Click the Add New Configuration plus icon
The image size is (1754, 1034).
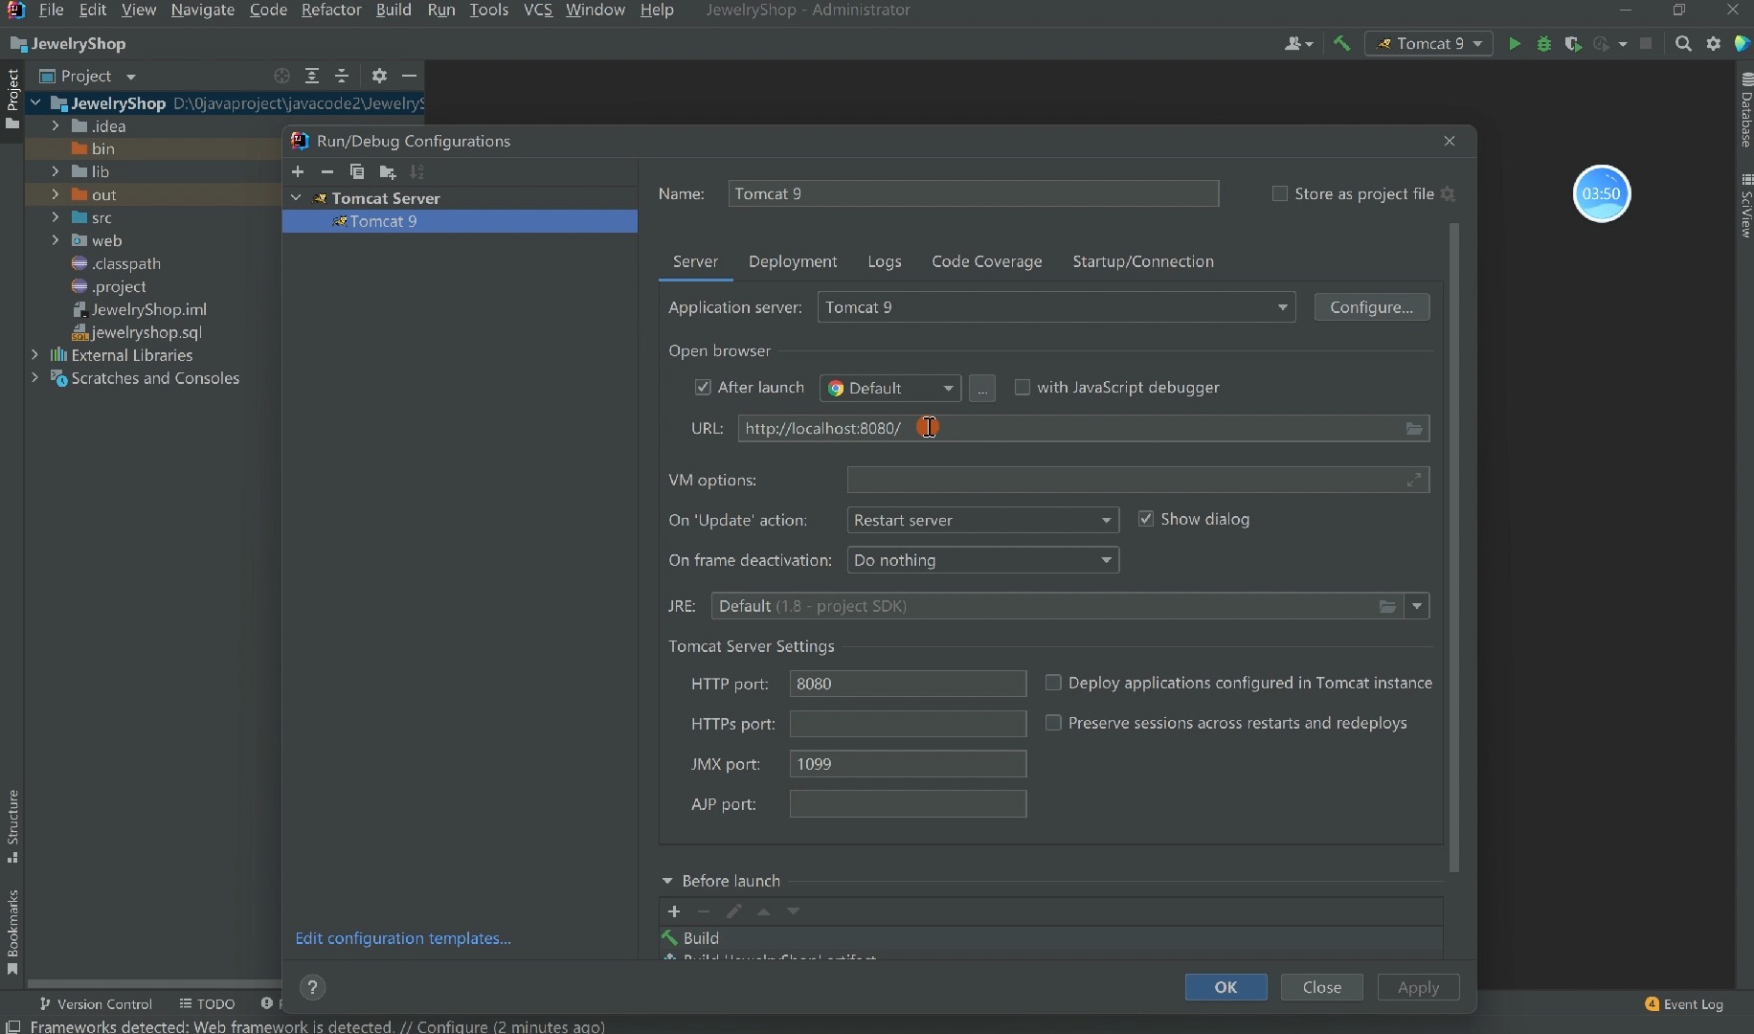point(298,171)
